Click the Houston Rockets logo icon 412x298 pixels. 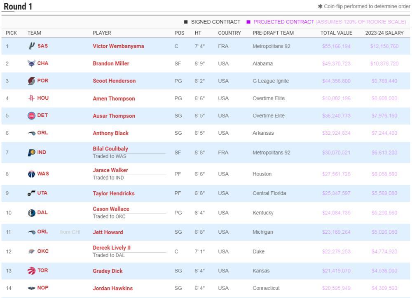click(x=31, y=98)
